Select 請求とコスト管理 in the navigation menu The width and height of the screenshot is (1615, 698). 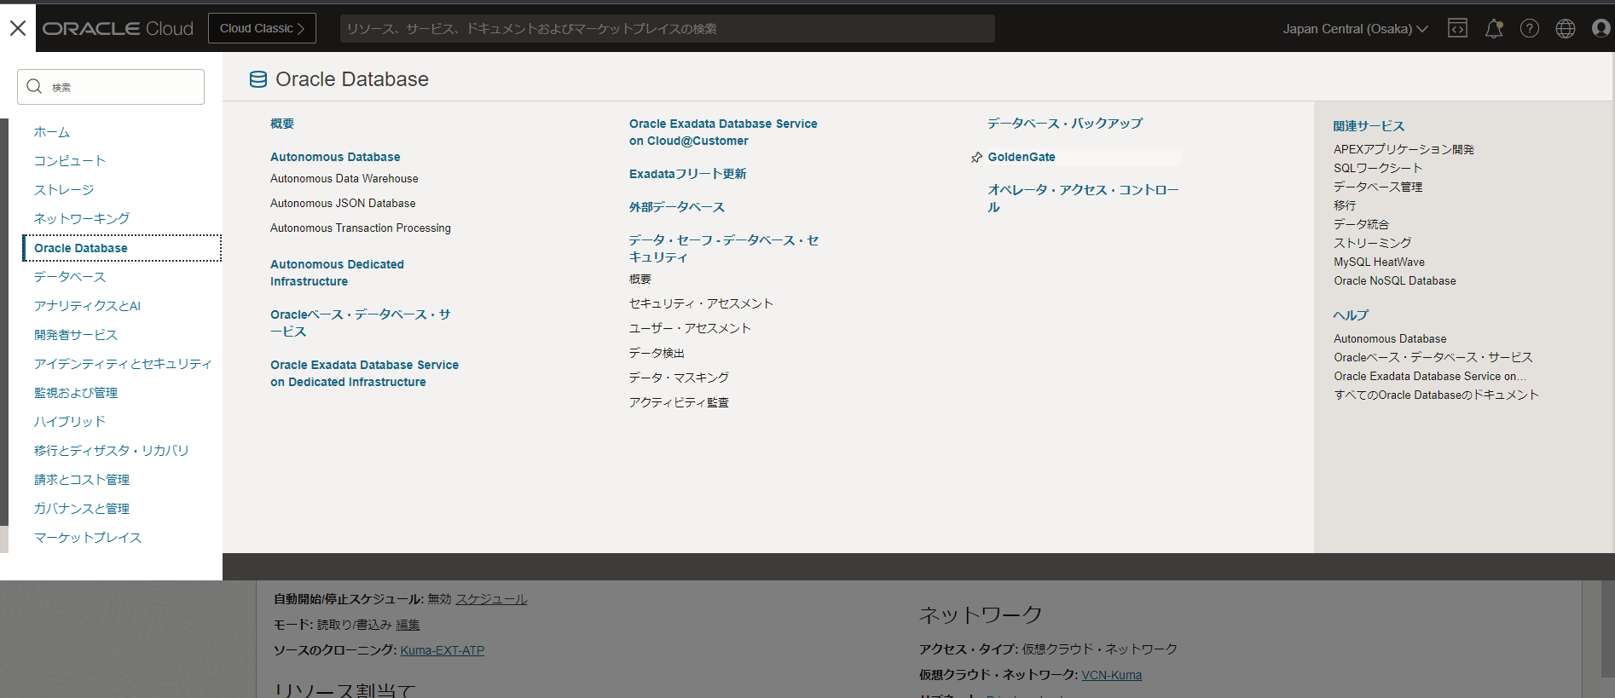coord(82,480)
